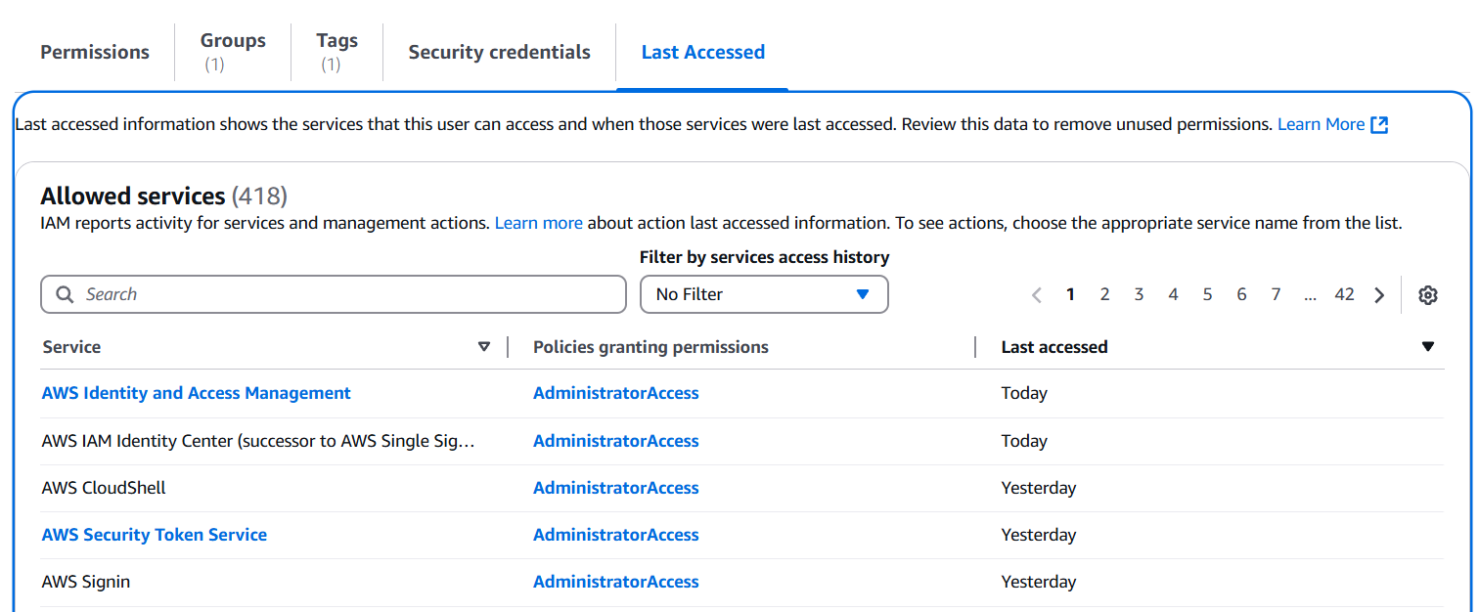Open AWS Identity and Access Management service
Screen dimensions: 1479x612
point(196,393)
